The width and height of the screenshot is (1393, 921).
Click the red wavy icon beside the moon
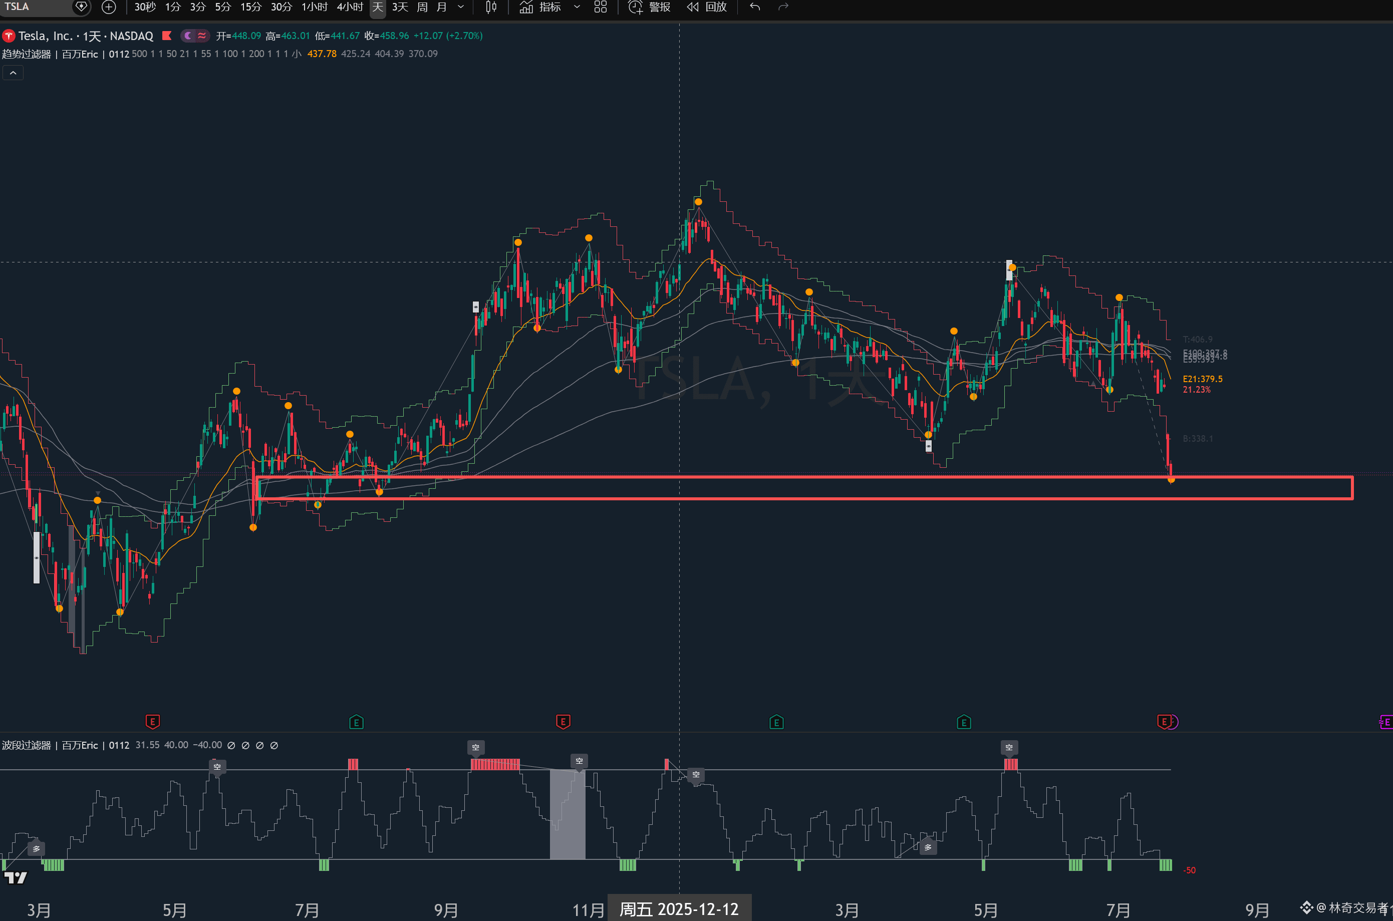(x=202, y=36)
